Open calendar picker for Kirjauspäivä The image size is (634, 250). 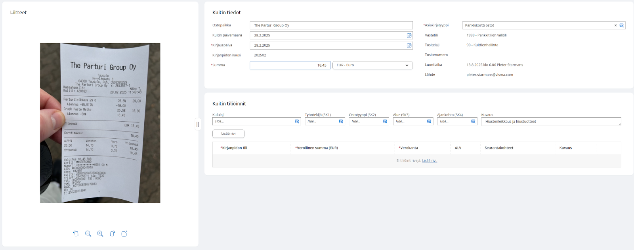(409, 46)
